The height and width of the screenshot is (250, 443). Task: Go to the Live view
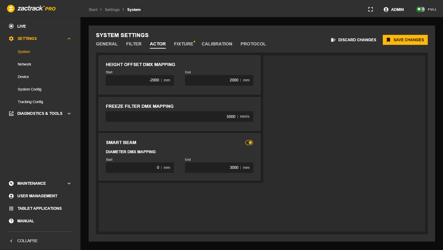tap(22, 26)
